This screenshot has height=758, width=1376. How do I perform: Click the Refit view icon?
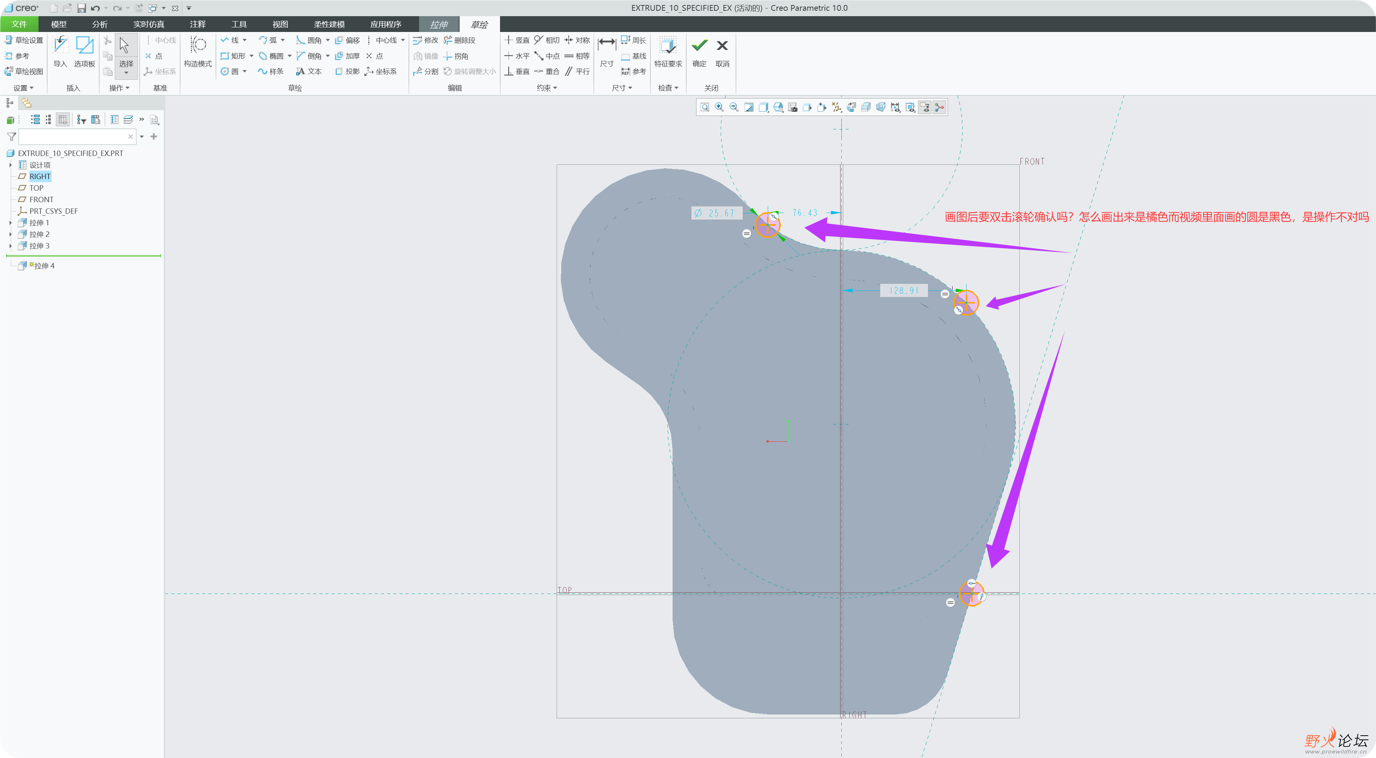705,107
